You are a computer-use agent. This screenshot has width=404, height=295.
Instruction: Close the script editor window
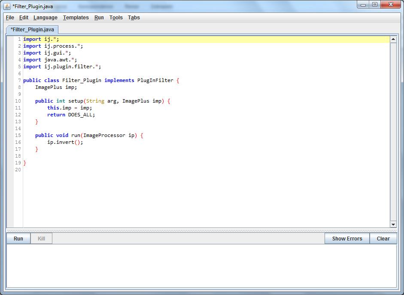(391, 5)
